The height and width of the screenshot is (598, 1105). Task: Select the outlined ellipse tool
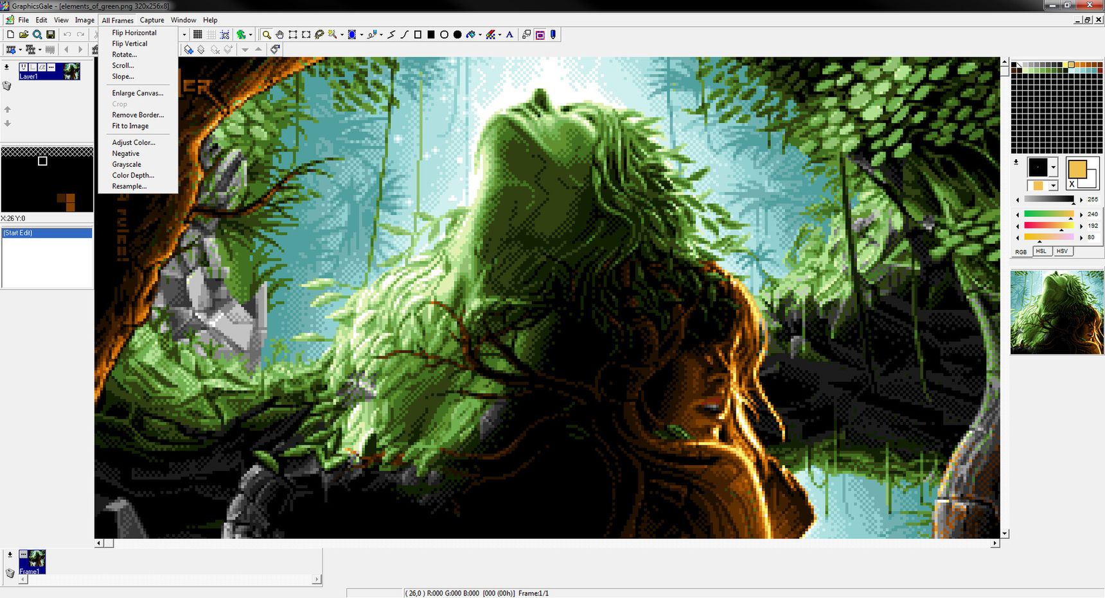click(x=445, y=35)
